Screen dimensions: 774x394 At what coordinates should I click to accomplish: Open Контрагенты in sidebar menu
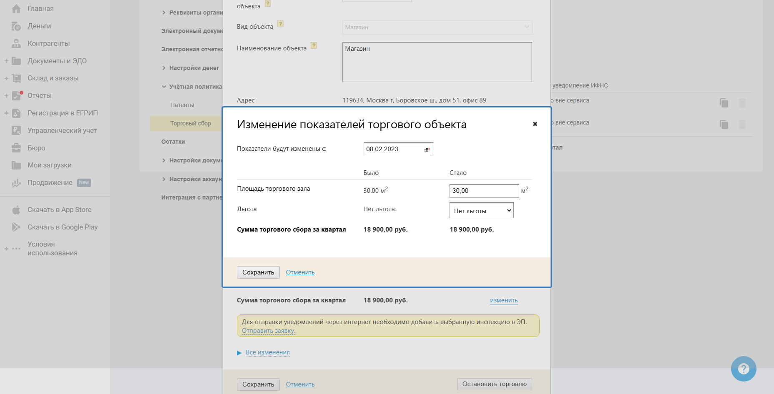click(48, 44)
